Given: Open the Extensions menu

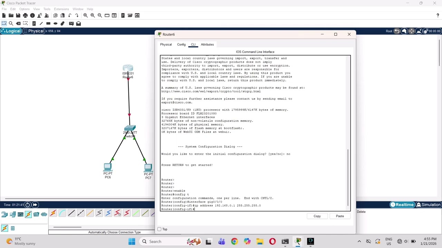Looking at the screenshot, I should pos(61,9).
